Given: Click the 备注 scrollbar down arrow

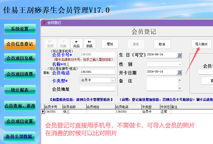Looking at the screenshot, I should tap(180, 88).
